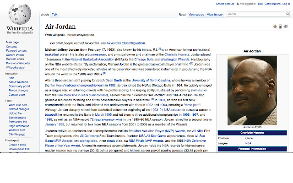Go to Main page in sidebar

coord(12,42)
